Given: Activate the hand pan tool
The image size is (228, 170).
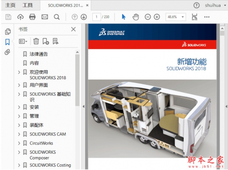Looking at the screenshot, I should 136,17.
